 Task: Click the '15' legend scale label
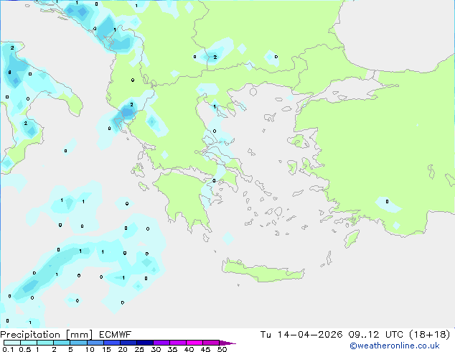[106, 349]
